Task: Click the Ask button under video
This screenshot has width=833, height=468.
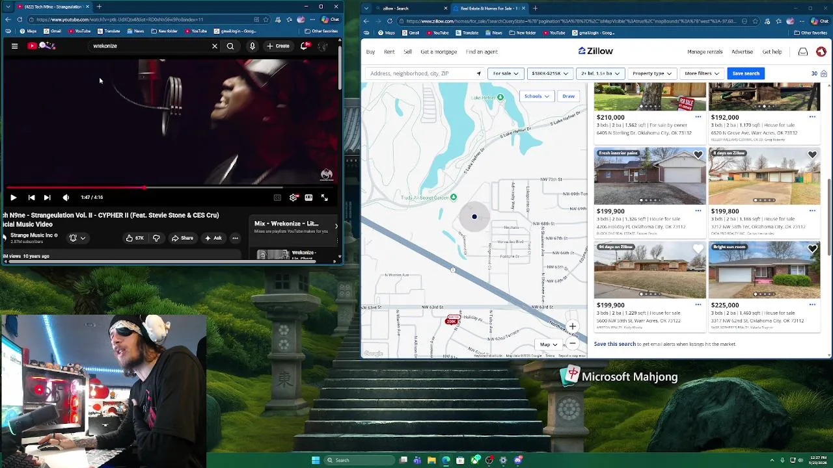Action: point(213,238)
